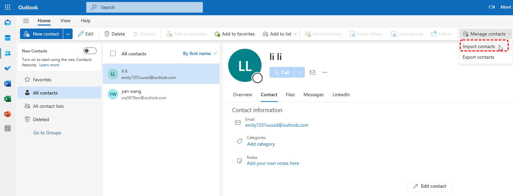Viewport: 513px width, 196px height.
Task: Click the envelope icon beside Call button
Action: coord(312,72)
